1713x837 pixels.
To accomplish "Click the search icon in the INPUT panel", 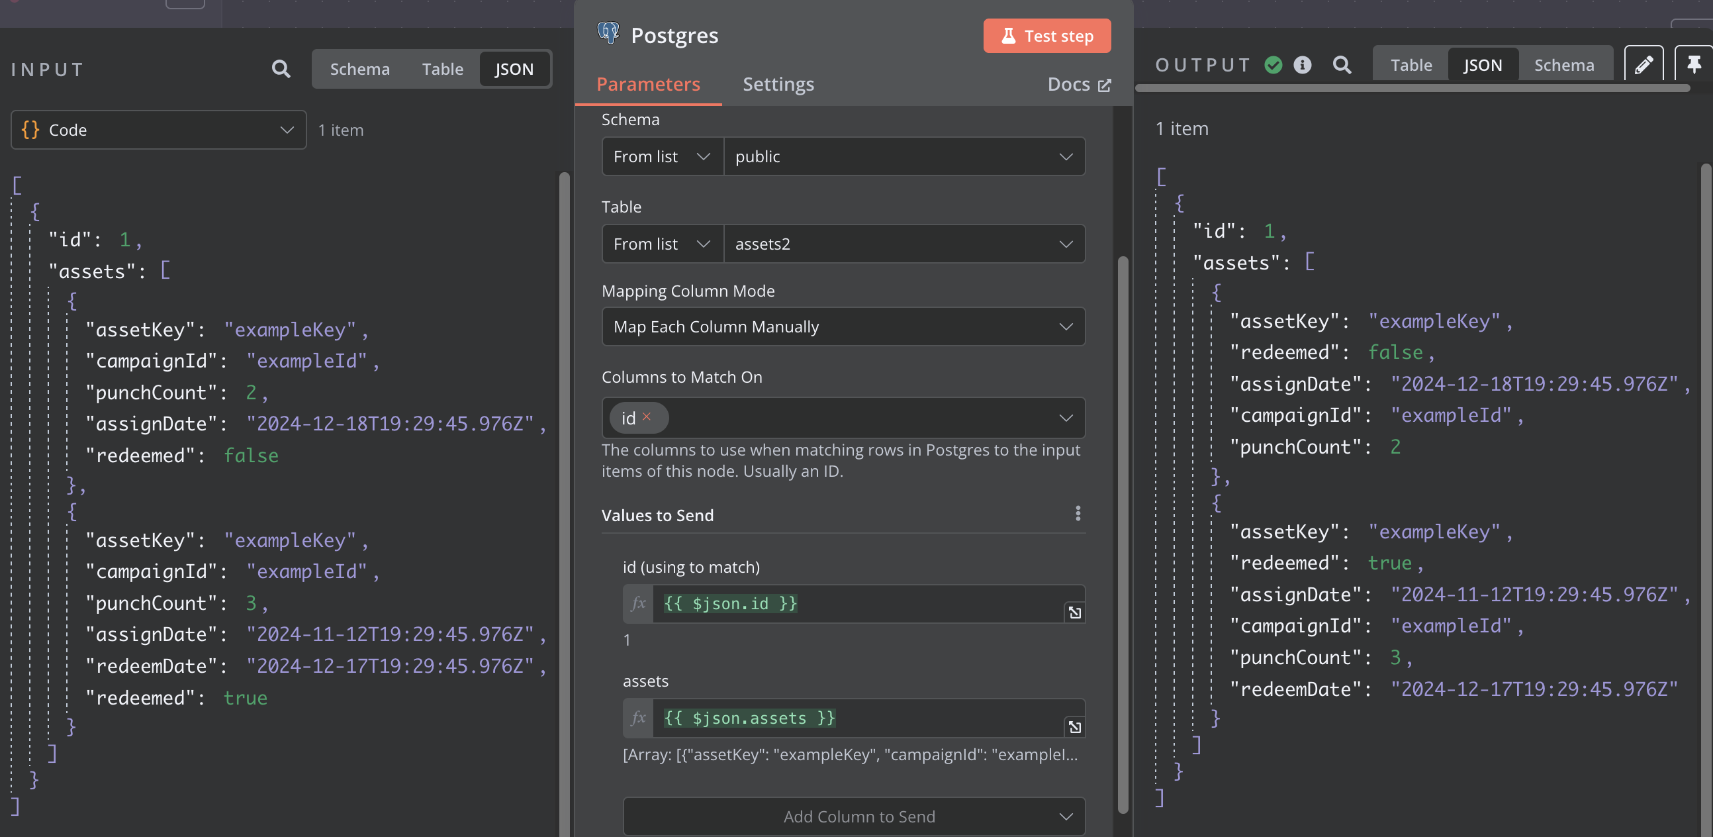I will click(281, 68).
